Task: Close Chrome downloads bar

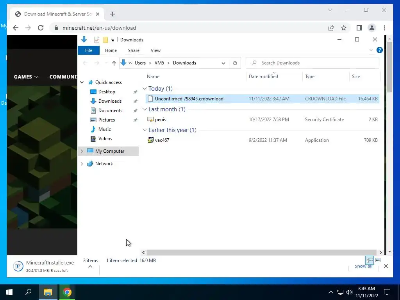Action: (386, 266)
